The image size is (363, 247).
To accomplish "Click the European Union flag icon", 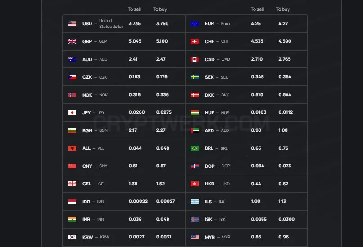I will 195,23.
